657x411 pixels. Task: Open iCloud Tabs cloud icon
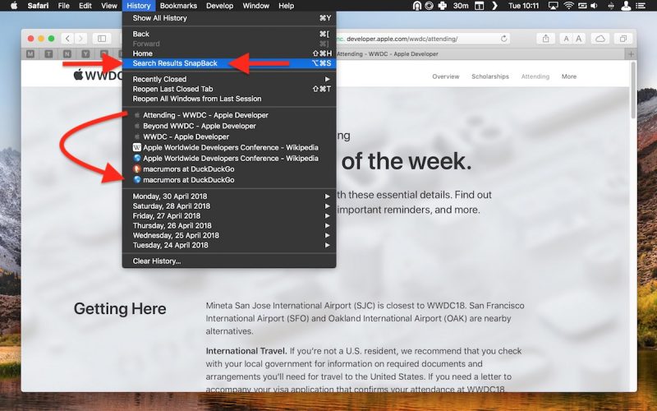coord(600,39)
